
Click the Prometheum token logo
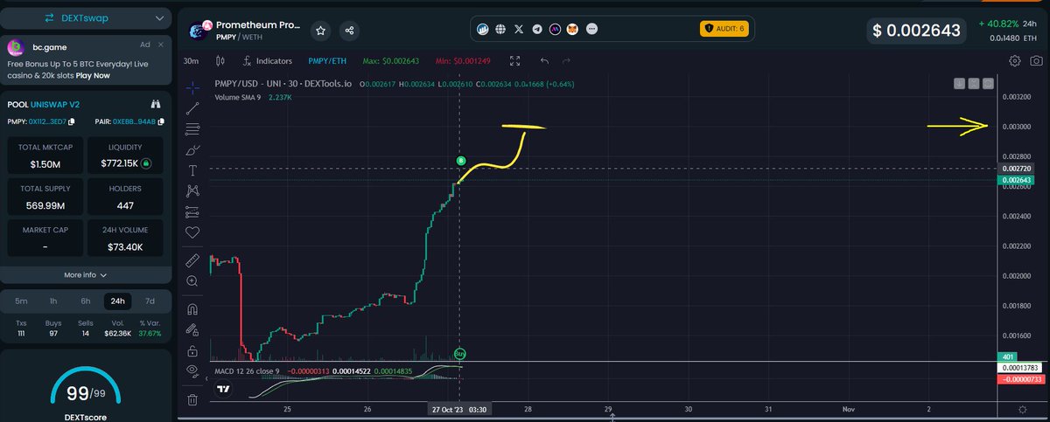pos(199,31)
